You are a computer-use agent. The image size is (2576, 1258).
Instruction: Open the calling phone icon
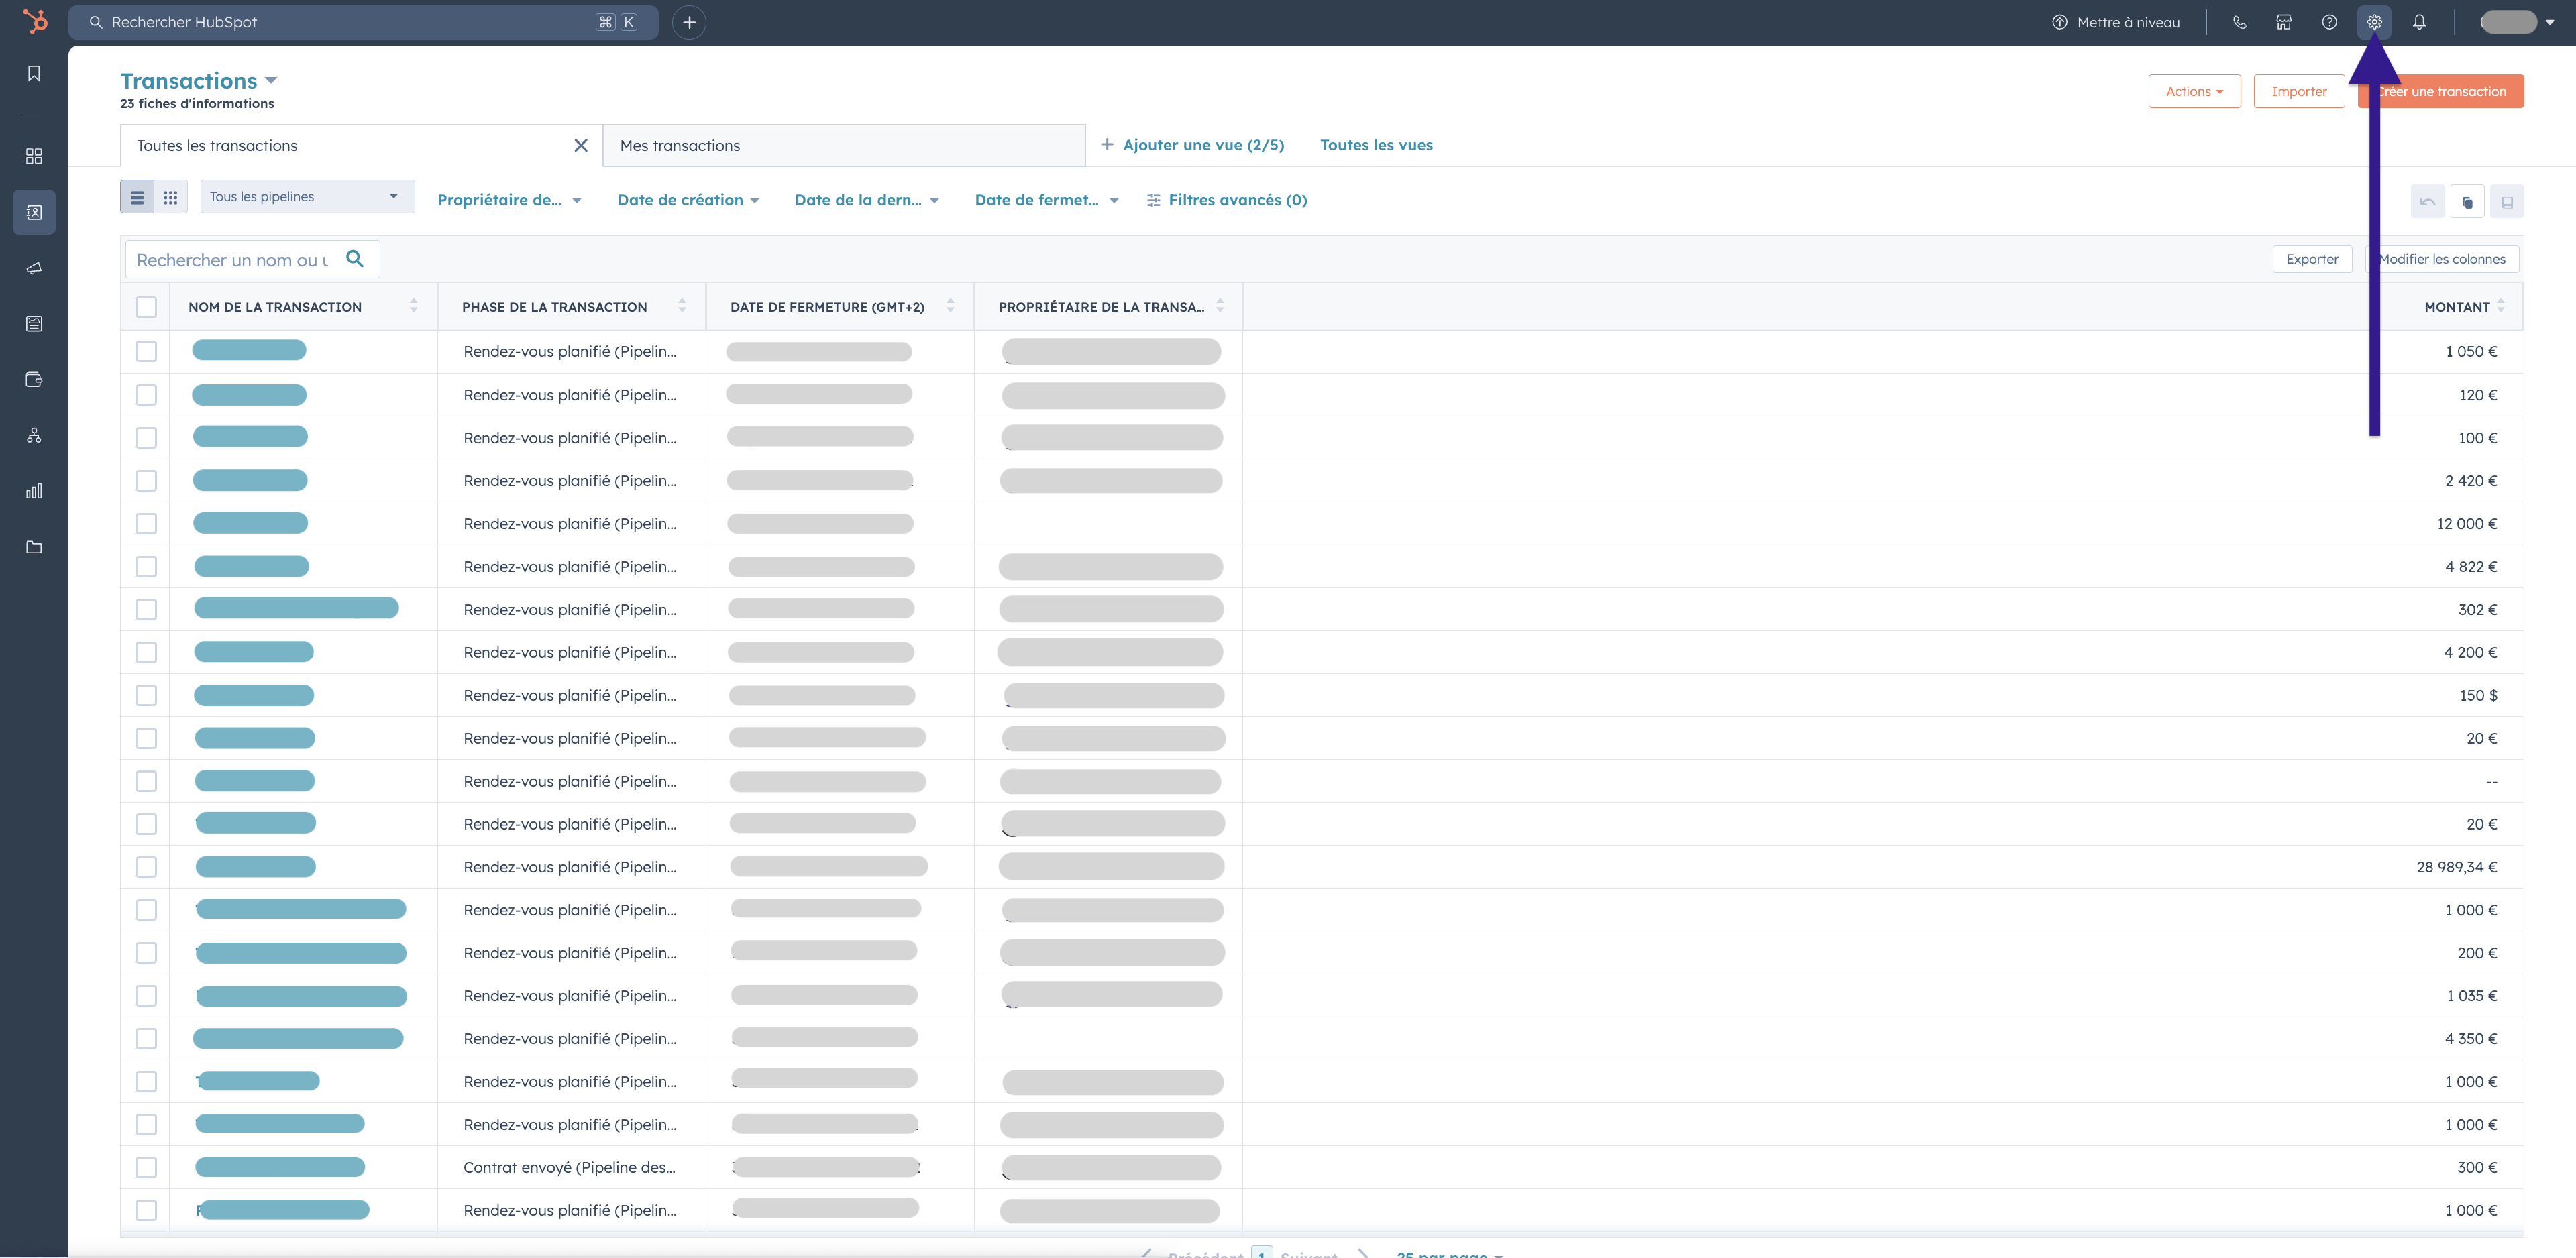[2239, 22]
